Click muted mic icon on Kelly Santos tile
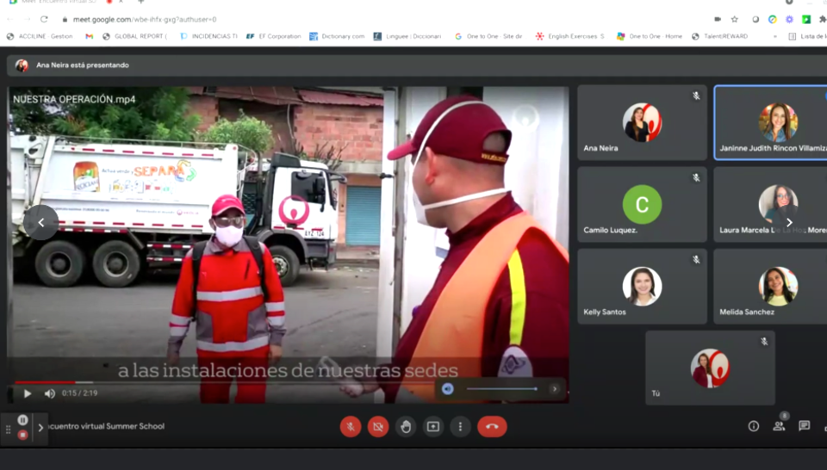Viewport: 827px width, 470px height. (x=696, y=260)
